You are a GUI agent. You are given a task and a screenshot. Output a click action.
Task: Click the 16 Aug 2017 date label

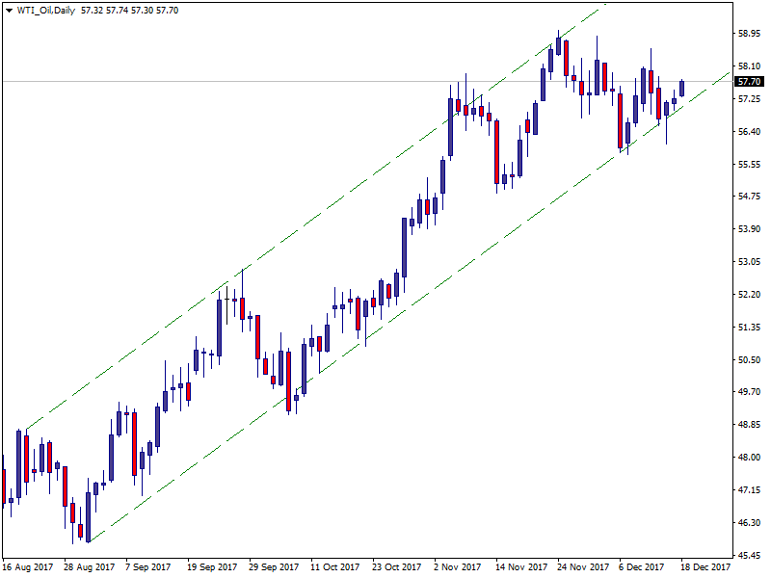tap(26, 567)
